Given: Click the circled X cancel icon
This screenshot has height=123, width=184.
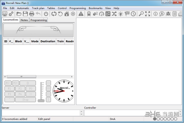Looking at the screenshot, I should [73, 14].
